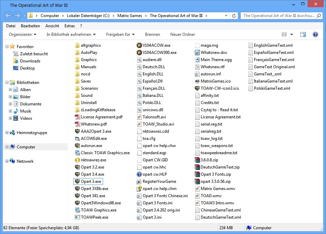
Task: Expand the Musik library node
Action: [x=10, y=111]
